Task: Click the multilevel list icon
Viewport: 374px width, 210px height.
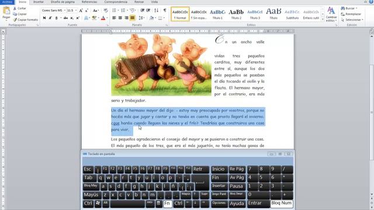Action: tap(132, 10)
